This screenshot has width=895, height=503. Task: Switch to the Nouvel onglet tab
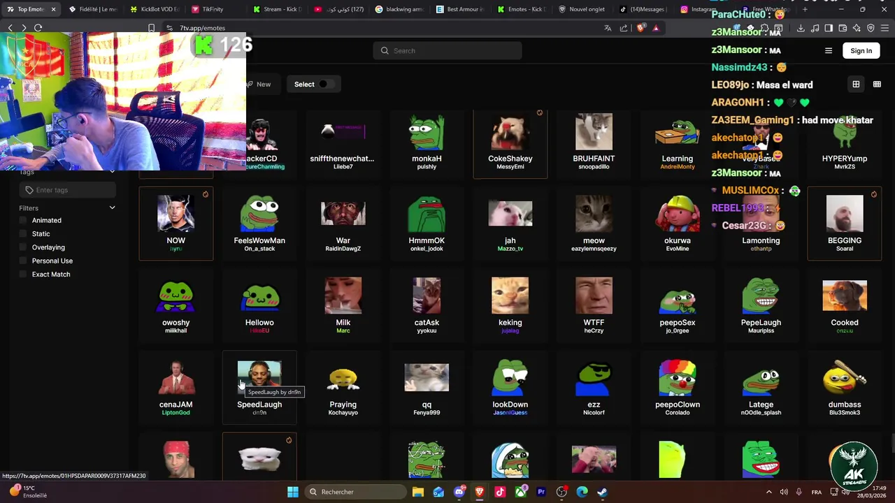click(x=583, y=9)
